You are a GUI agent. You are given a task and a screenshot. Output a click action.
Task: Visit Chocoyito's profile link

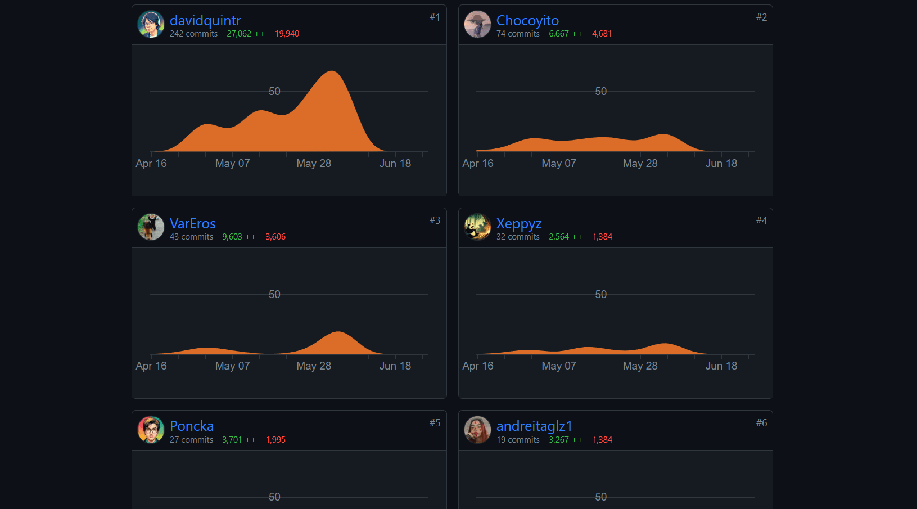527,21
